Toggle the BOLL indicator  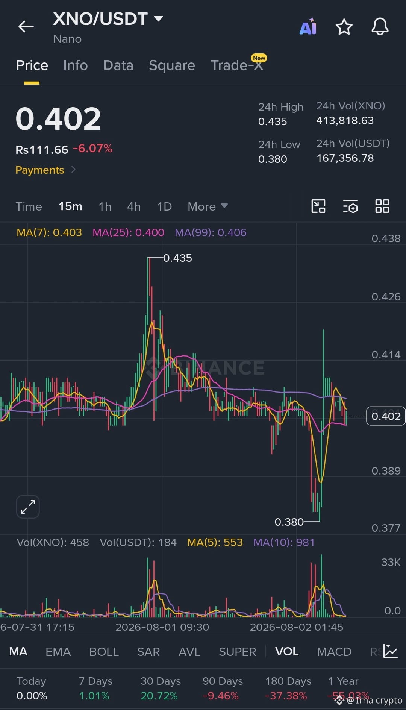click(x=104, y=651)
